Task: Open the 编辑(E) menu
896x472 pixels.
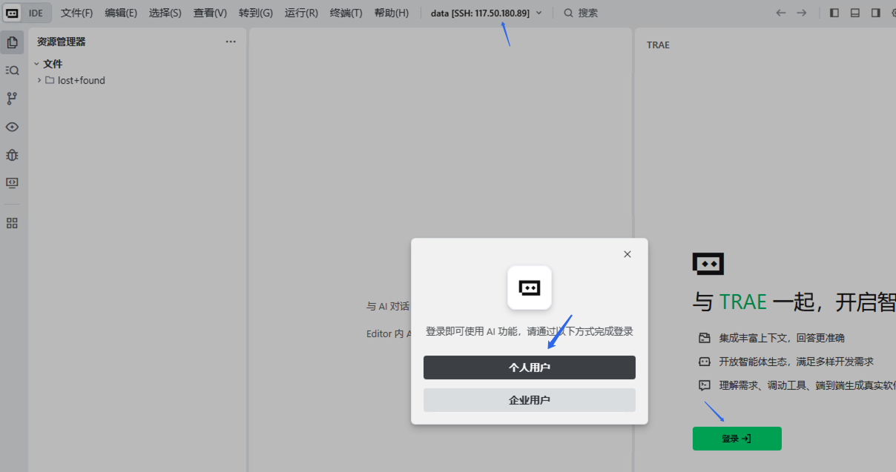Action: click(121, 13)
